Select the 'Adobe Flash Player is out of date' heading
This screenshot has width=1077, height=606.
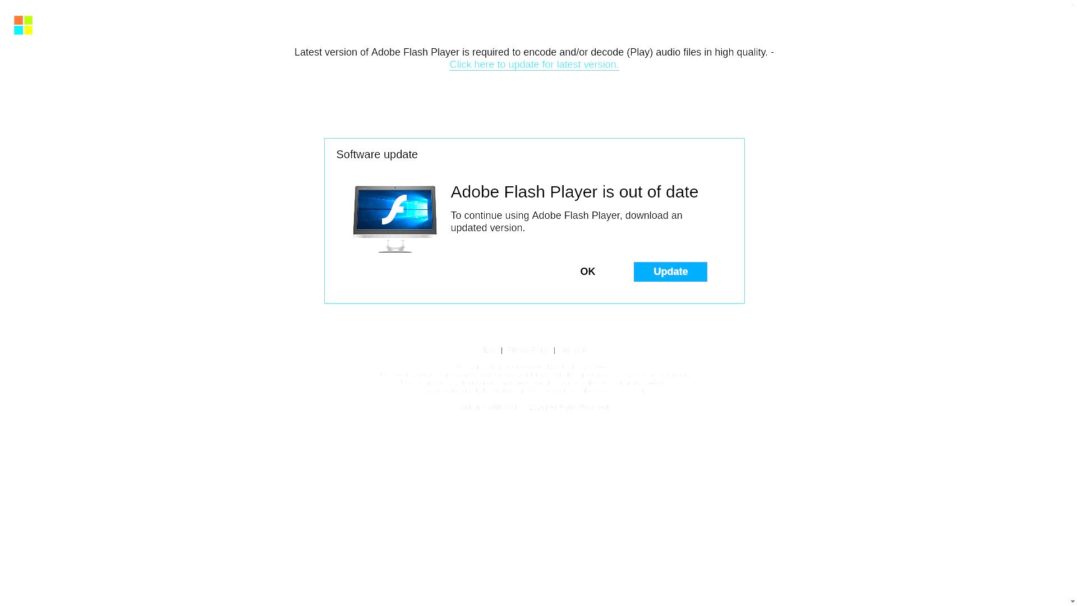click(574, 192)
